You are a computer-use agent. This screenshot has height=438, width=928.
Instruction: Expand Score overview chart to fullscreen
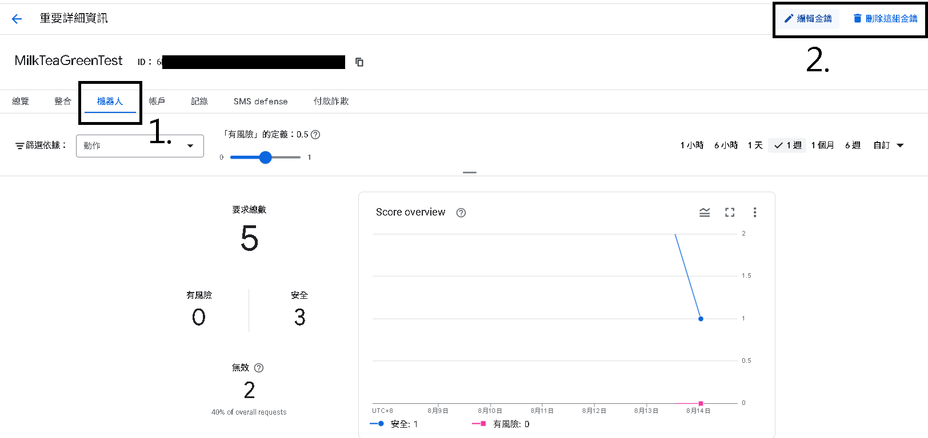coord(730,212)
